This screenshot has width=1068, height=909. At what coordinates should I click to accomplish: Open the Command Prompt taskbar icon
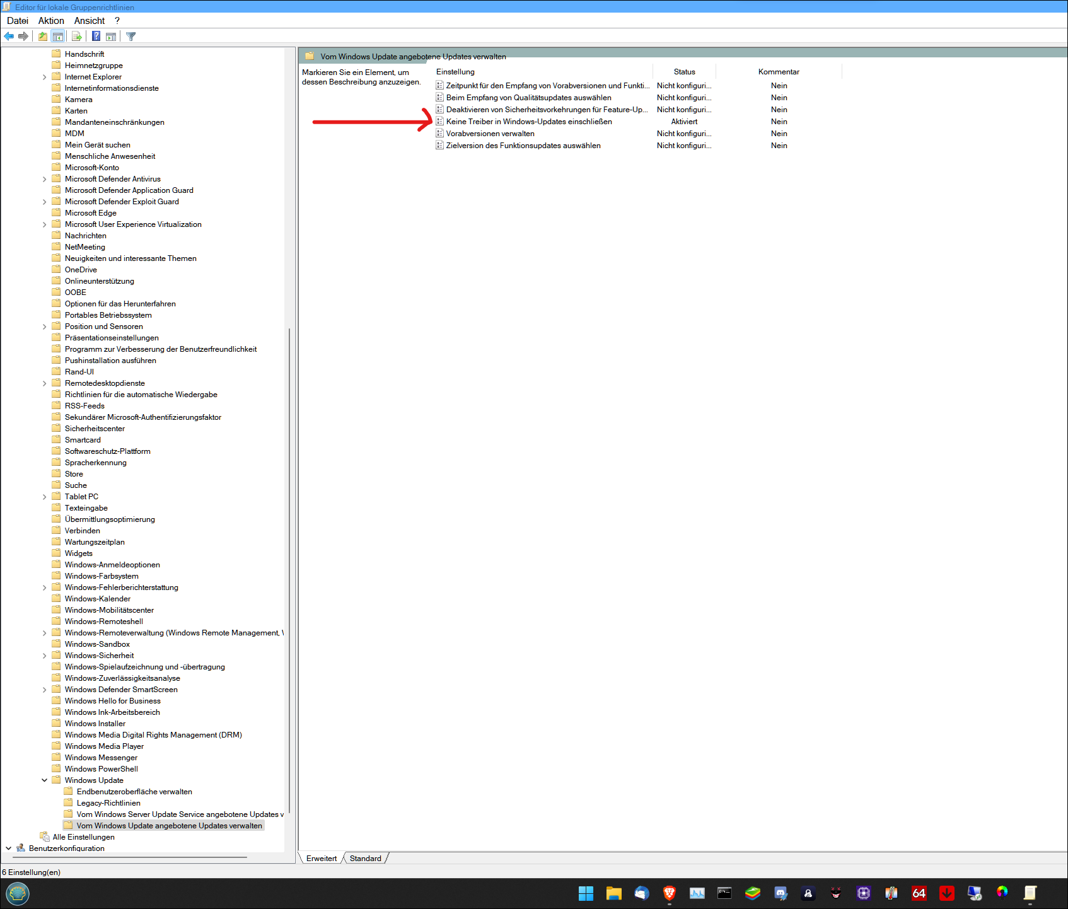tap(725, 893)
